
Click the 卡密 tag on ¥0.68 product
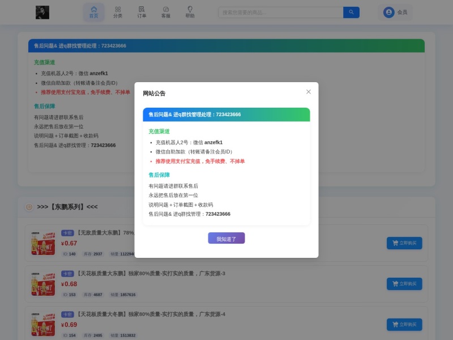click(x=67, y=274)
